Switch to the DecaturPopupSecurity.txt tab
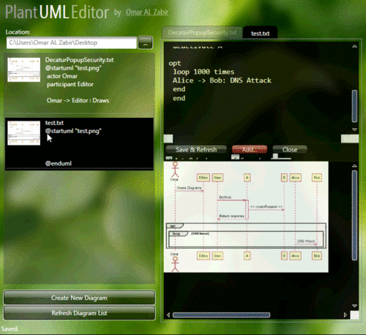Screen dimensions: 366x335 (x=202, y=32)
